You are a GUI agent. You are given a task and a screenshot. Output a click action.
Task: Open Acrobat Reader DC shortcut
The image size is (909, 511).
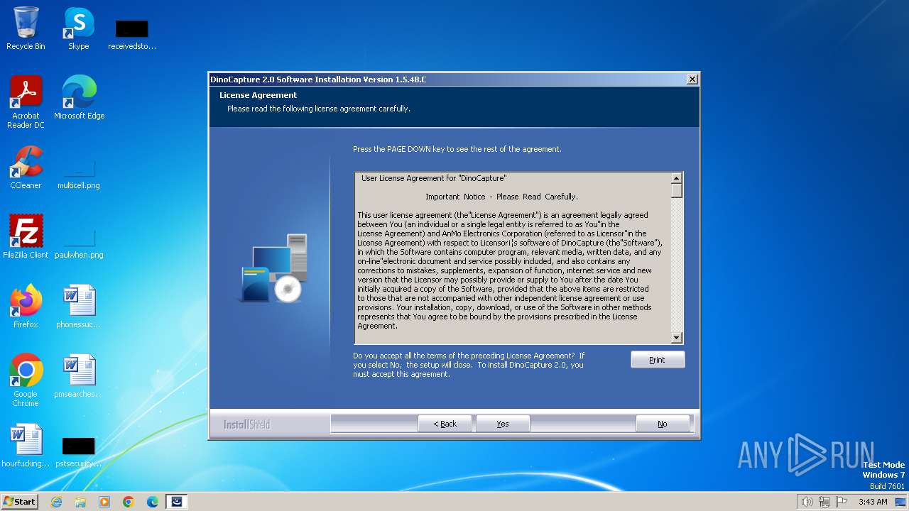pyautogui.click(x=26, y=102)
